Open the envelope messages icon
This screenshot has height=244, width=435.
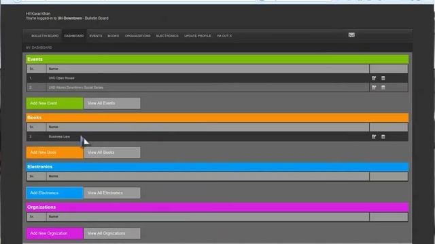point(351,35)
